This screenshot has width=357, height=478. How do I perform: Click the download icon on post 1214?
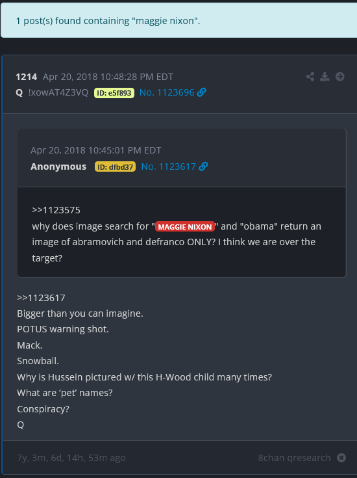click(325, 77)
